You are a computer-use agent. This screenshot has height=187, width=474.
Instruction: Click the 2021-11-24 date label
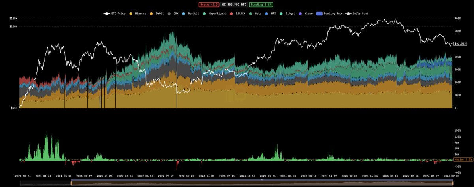[x=105, y=176]
